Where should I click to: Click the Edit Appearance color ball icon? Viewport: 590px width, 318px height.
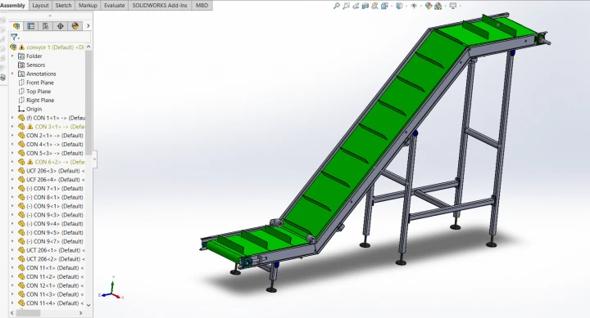(x=429, y=6)
